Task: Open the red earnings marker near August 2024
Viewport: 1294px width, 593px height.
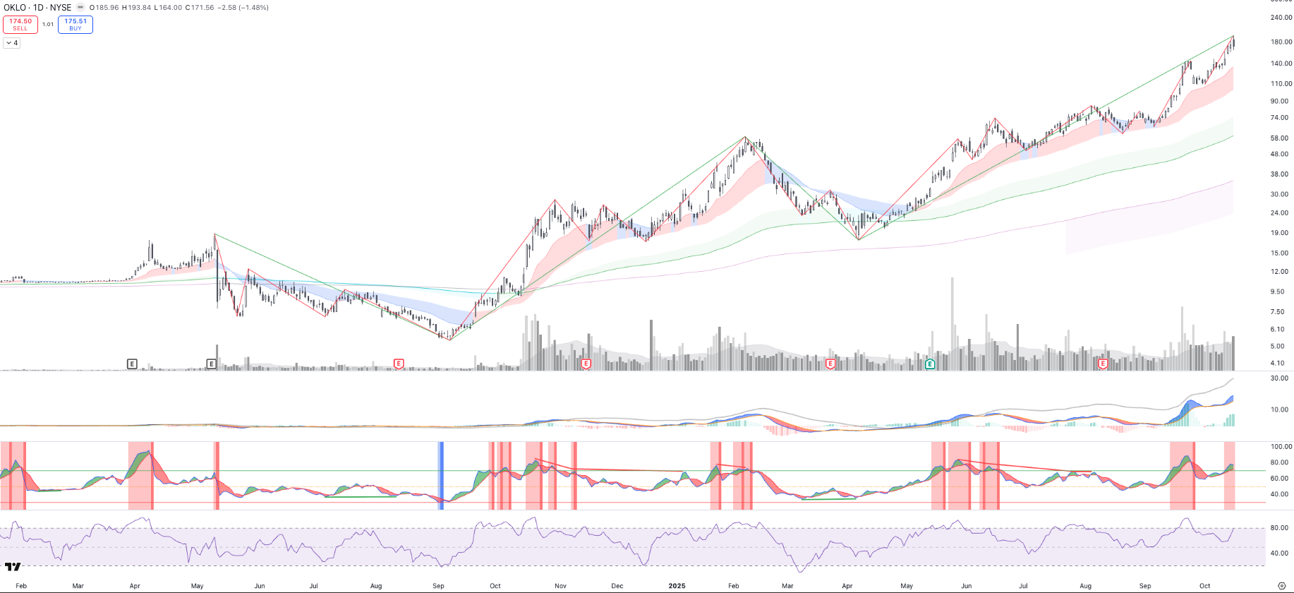Action: [399, 364]
